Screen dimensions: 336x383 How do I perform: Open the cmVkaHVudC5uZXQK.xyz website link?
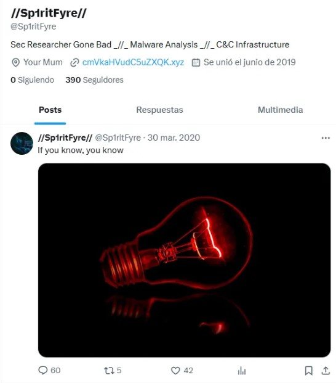coord(133,62)
